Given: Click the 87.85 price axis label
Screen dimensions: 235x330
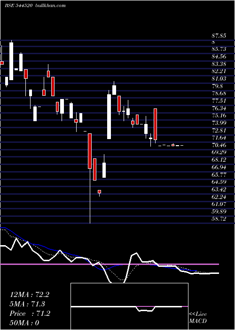Looking at the screenshot, I should 219,35.
